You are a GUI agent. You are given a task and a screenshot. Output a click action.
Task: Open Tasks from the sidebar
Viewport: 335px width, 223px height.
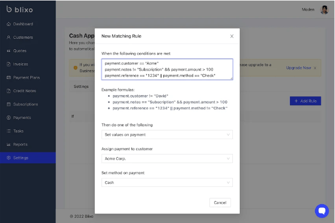pos(19,131)
